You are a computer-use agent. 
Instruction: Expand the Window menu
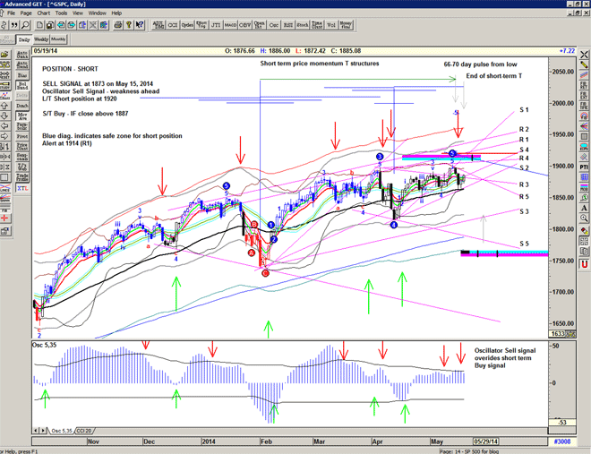pyautogui.click(x=98, y=13)
